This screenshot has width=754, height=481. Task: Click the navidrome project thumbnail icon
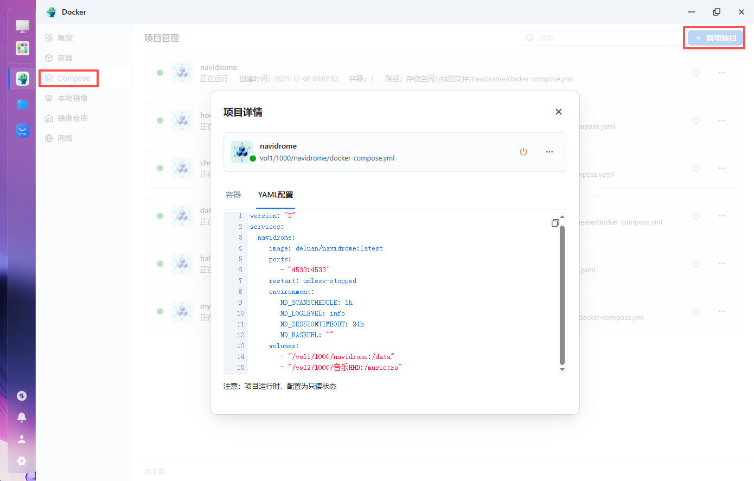pos(242,152)
